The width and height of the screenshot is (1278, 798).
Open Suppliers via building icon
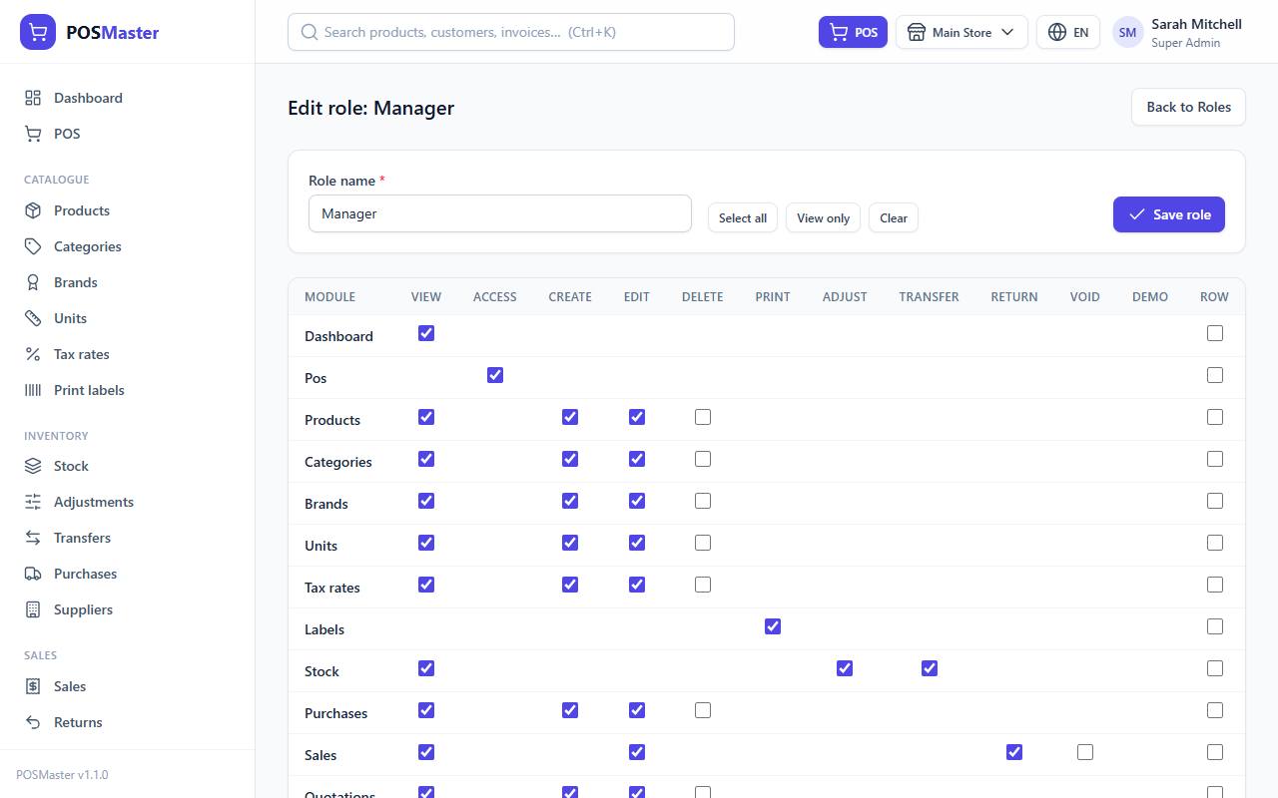coord(33,609)
